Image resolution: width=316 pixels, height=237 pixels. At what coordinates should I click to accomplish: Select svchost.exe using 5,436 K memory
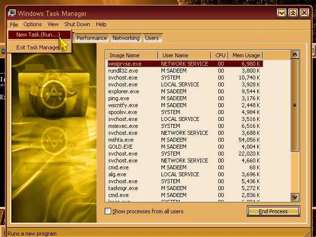pos(185,181)
